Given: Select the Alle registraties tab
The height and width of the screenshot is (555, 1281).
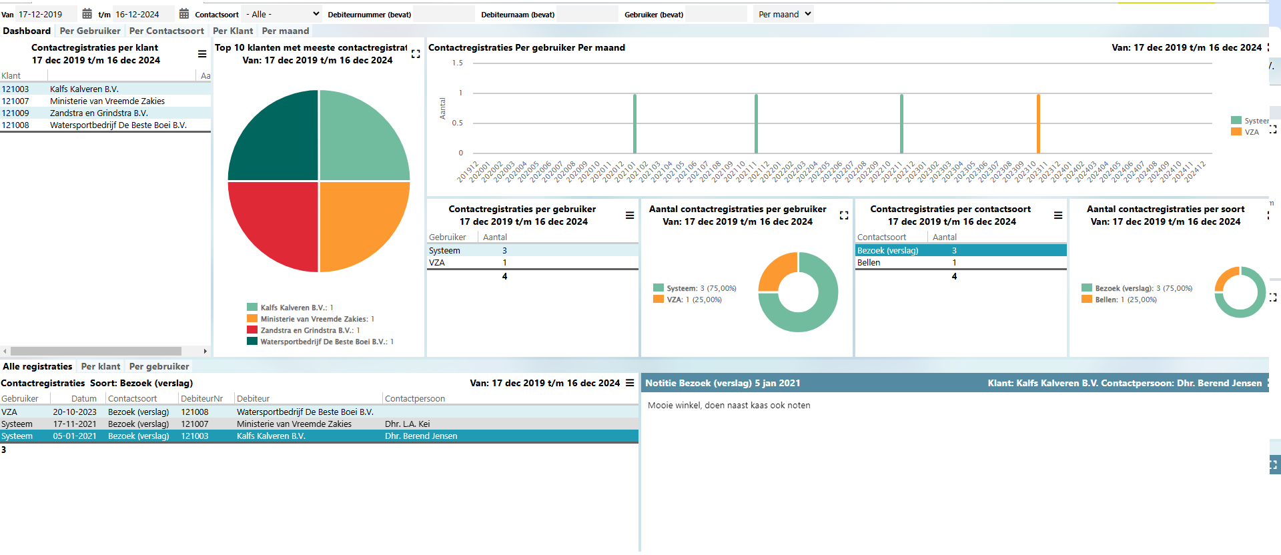Looking at the screenshot, I should pyautogui.click(x=37, y=366).
